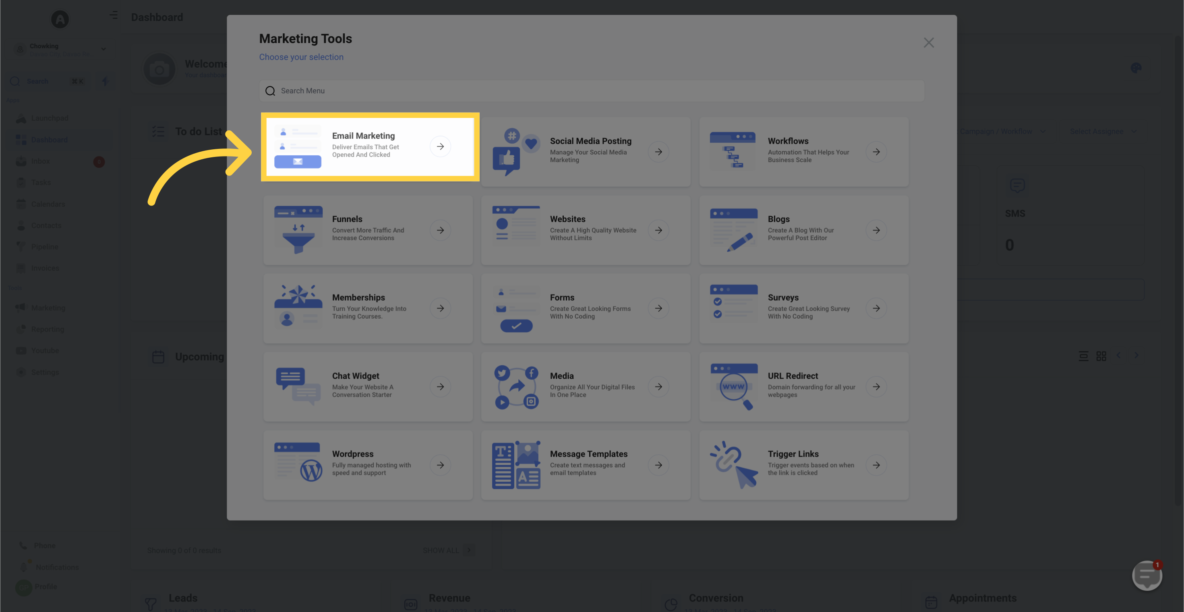Focus the Search Menu field

(592, 91)
